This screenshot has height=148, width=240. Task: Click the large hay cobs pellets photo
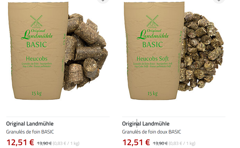point(85,52)
